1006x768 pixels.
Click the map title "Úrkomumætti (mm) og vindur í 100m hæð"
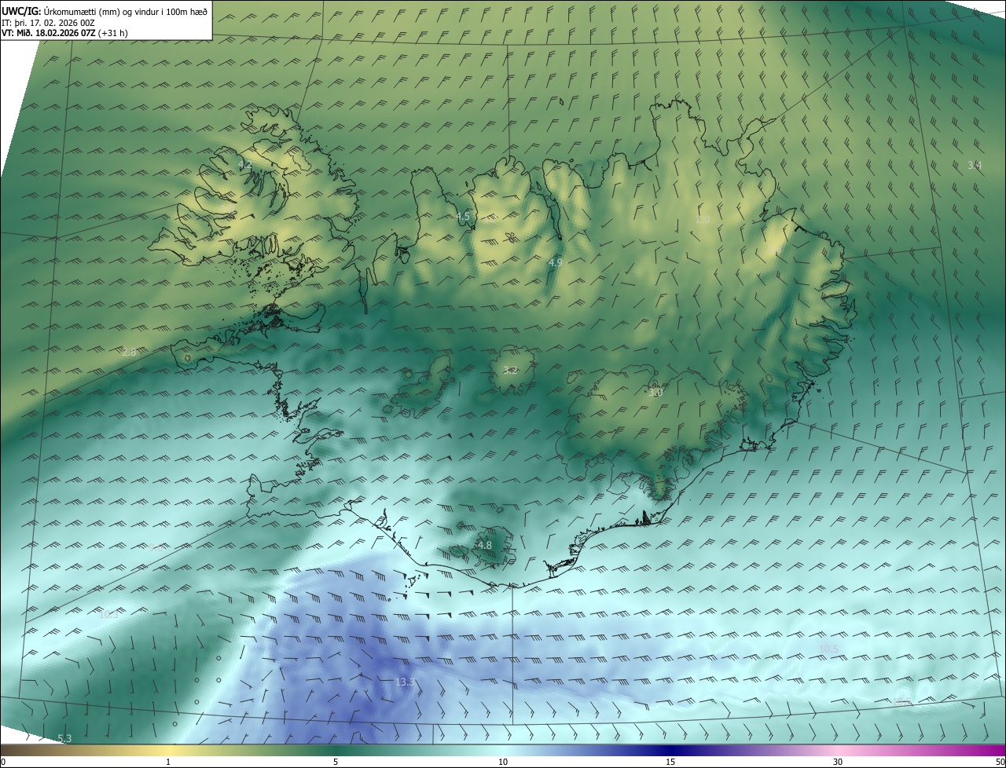tap(126, 11)
